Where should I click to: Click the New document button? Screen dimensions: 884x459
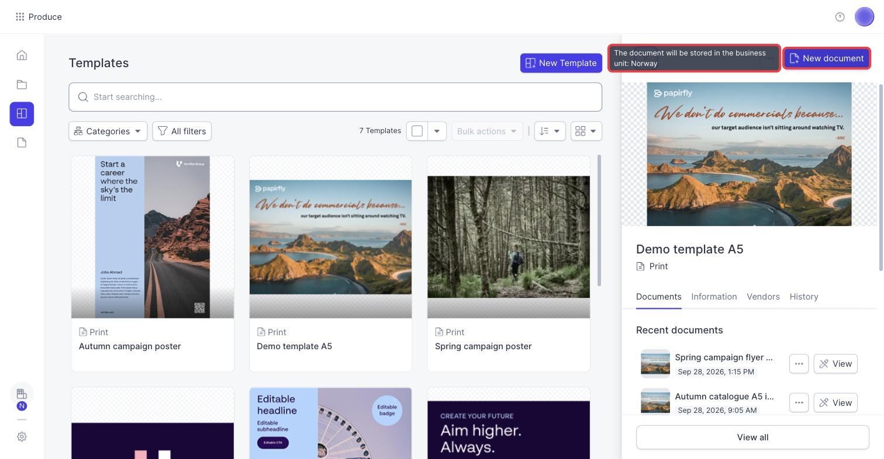click(827, 58)
